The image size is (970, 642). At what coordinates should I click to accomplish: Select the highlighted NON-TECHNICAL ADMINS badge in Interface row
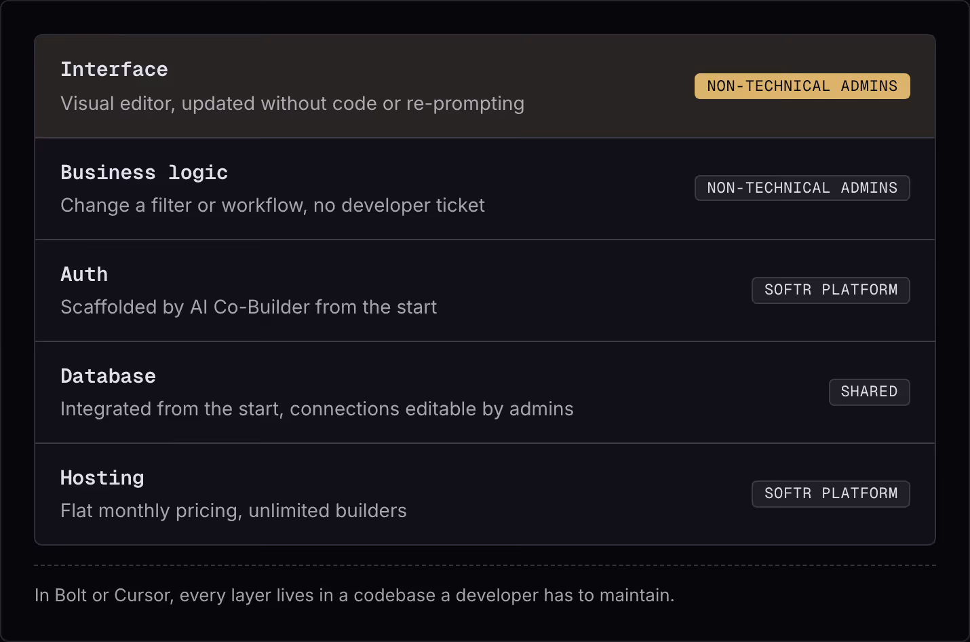(802, 86)
